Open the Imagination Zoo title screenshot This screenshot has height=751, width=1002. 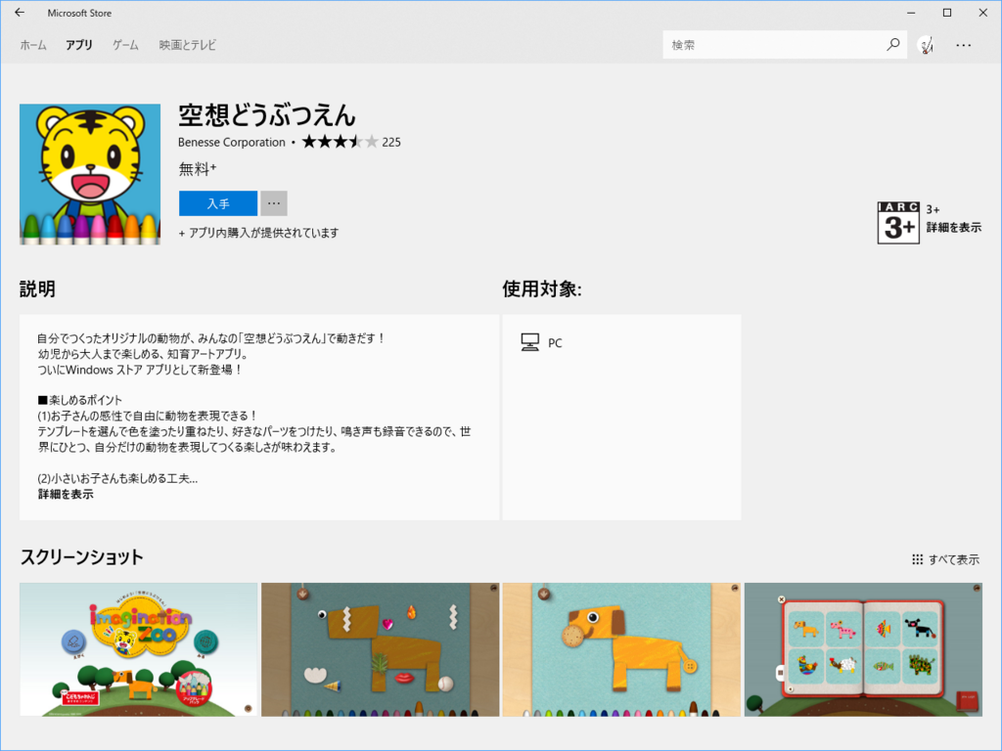click(139, 648)
